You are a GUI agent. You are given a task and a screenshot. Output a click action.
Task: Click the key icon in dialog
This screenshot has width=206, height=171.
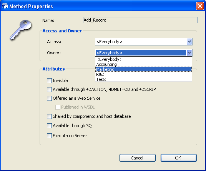[x=20, y=30]
